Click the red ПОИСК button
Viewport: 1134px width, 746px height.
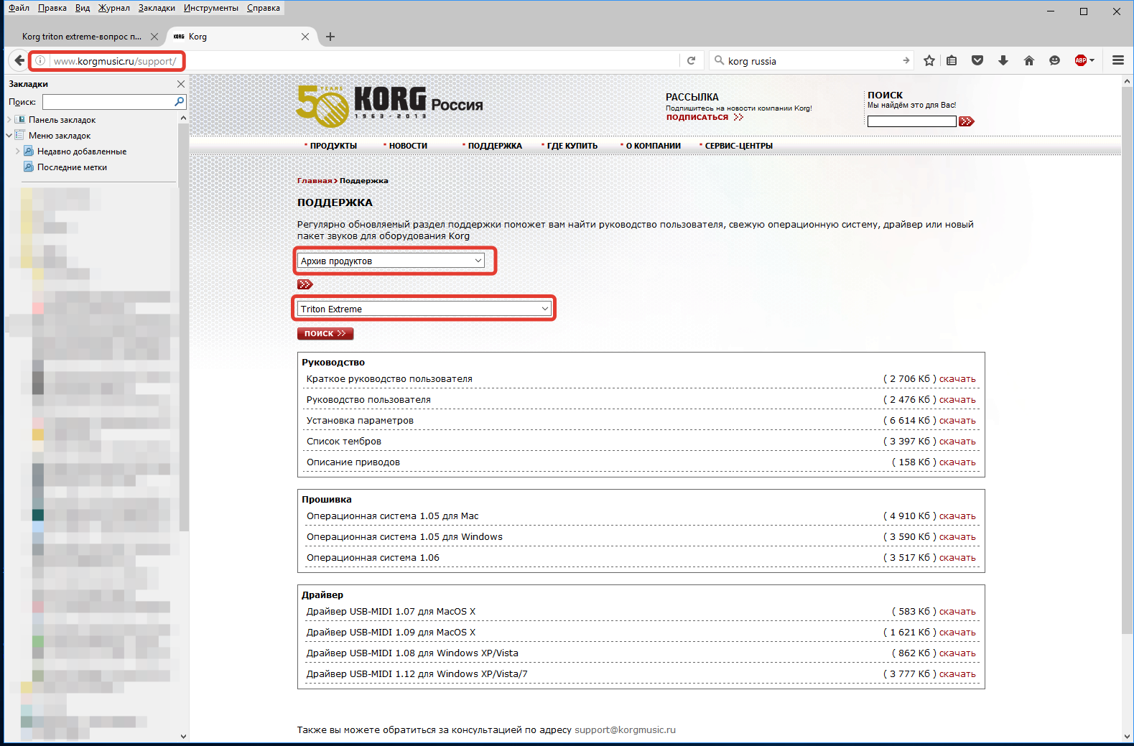tap(325, 333)
